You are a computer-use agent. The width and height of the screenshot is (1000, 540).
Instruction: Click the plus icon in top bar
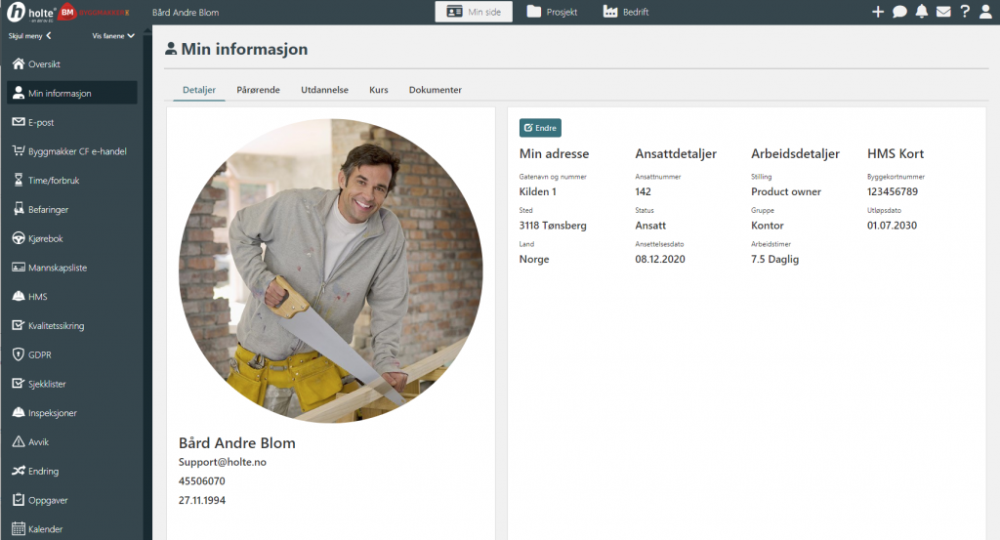[x=877, y=12]
